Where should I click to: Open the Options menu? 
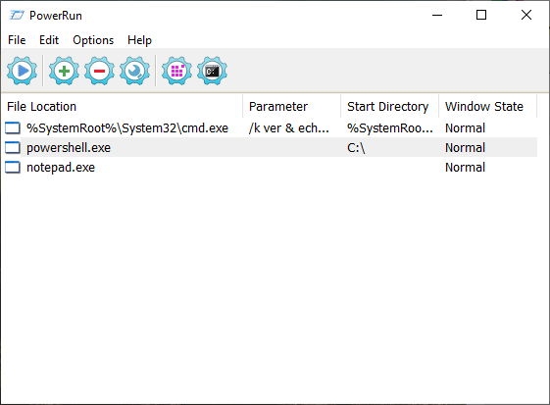coord(93,40)
